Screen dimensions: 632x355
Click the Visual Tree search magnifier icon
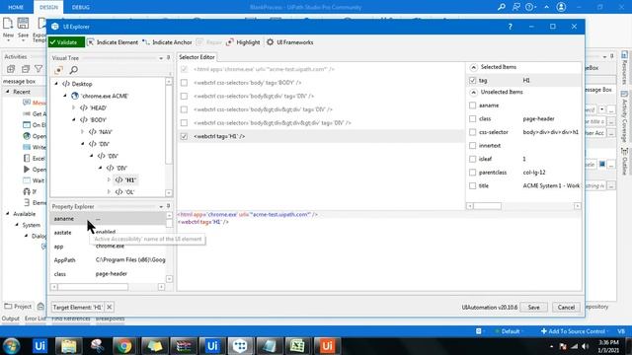tap(74, 70)
